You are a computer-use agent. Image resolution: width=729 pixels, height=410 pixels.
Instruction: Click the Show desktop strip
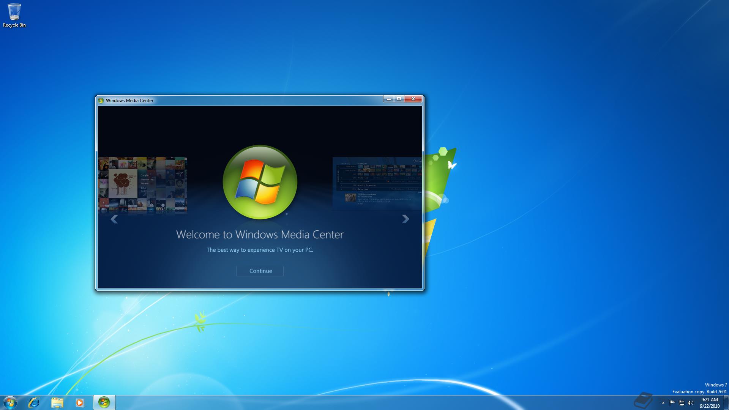tap(726, 402)
